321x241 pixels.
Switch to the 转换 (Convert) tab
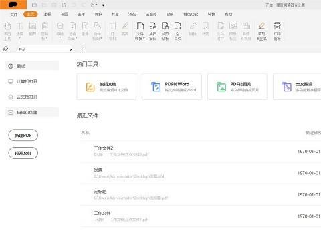pyautogui.click(x=211, y=14)
